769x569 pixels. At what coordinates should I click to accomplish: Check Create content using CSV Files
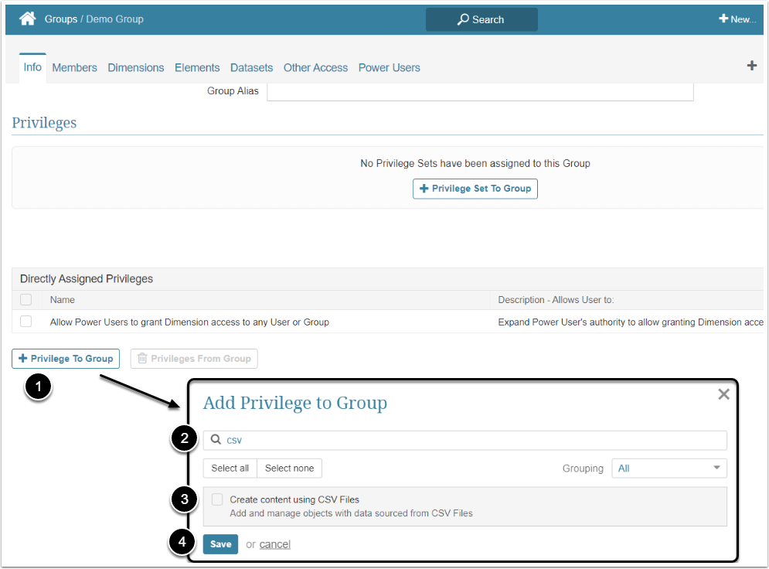click(217, 499)
